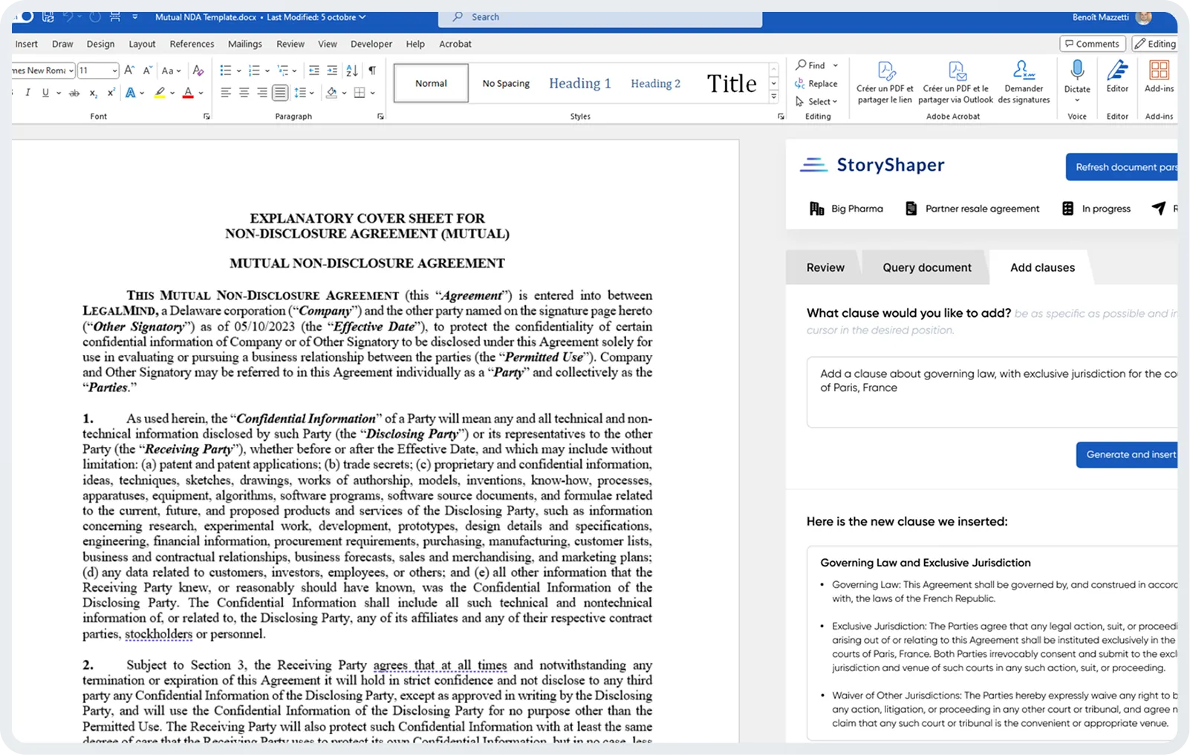The height and width of the screenshot is (755, 1190).
Task: Open the Font dialog launcher
Action: tap(207, 117)
